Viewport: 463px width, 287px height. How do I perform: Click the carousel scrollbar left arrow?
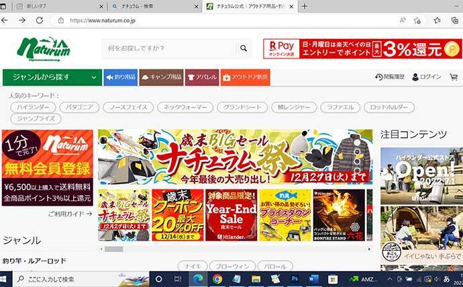pyautogui.click(x=101, y=249)
